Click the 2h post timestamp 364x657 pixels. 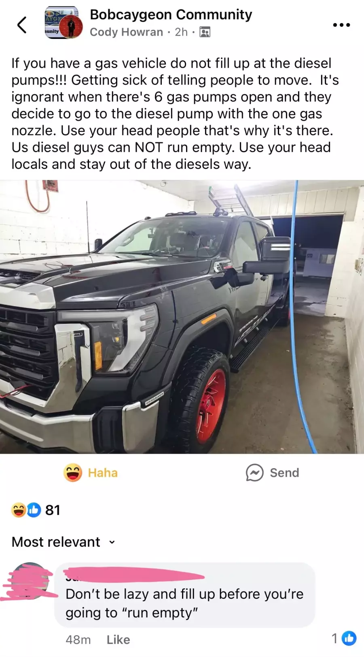click(x=181, y=32)
